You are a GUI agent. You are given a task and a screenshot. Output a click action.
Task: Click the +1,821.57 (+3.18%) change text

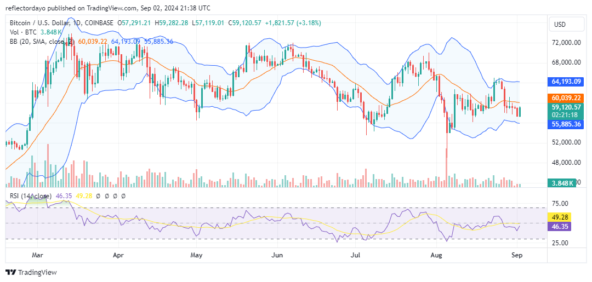(x=293, y=23)
